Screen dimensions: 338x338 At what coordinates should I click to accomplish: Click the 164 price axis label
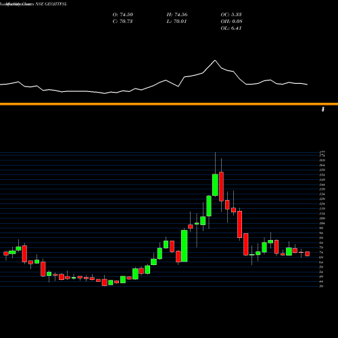pyautogui.click(x=322, y=165)
